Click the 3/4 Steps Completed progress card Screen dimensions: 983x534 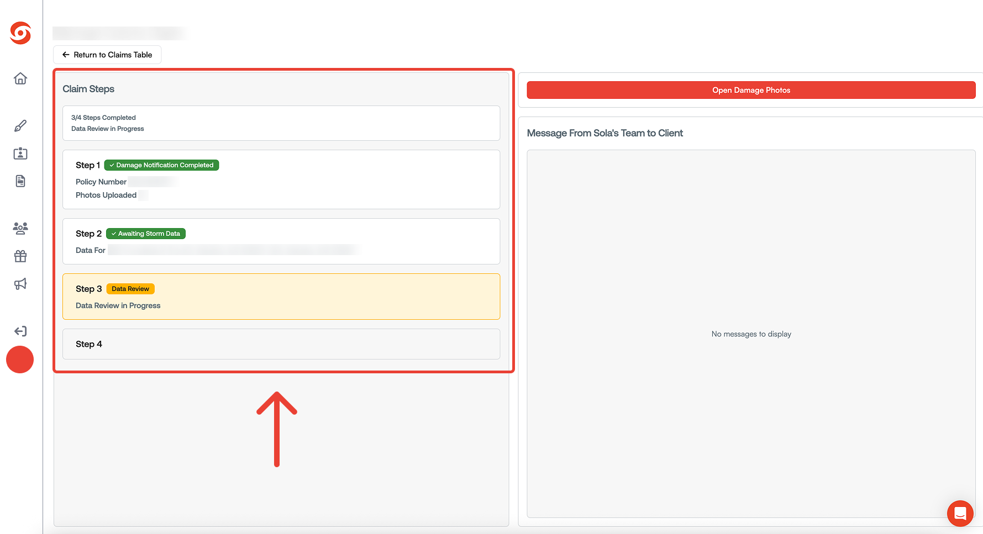coord(281,123)
